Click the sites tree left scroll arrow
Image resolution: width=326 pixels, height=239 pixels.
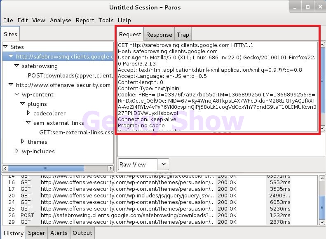(x=5, y=168)
